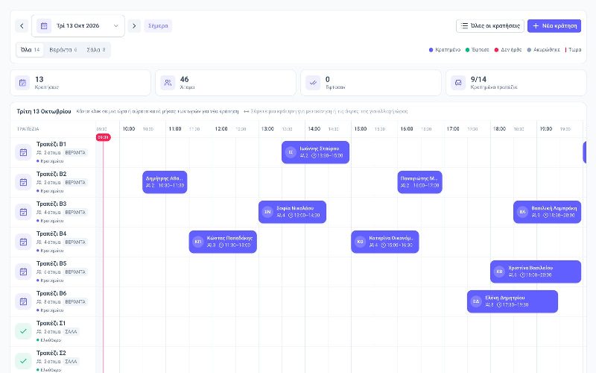The width and height of the screenshot is (596, 373).
Task: Go to the previous day with the left arrow
Action: coord(22,26)
